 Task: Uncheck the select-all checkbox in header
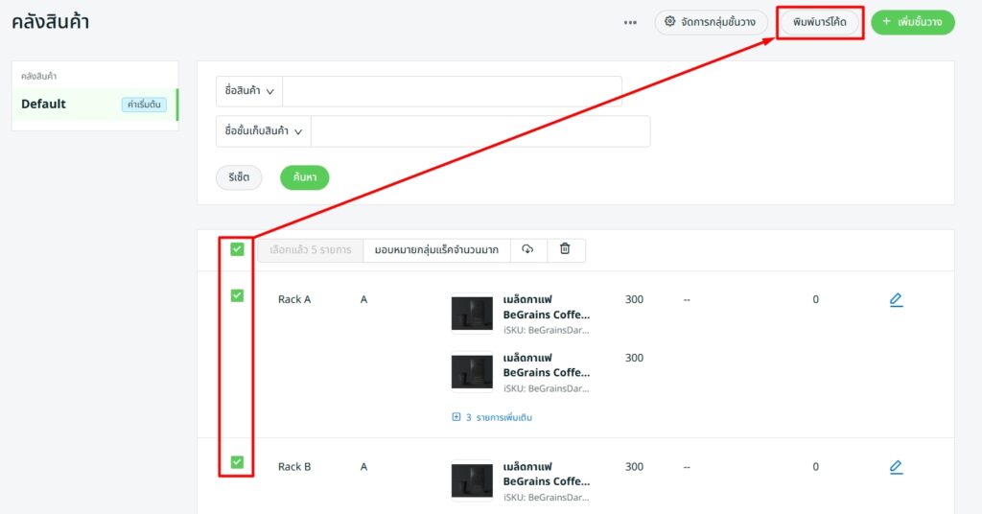pos(237,249)
